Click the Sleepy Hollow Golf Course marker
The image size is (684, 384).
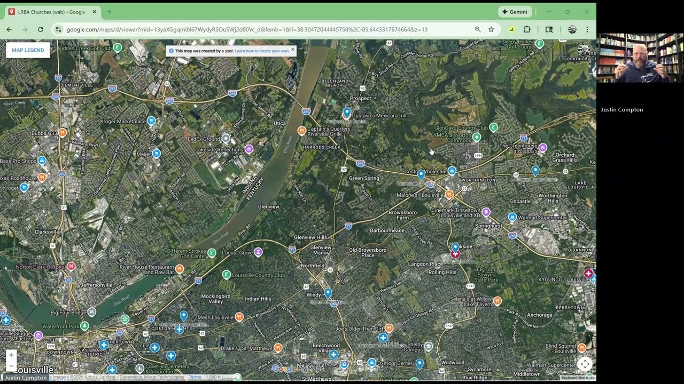pos(540,44)
